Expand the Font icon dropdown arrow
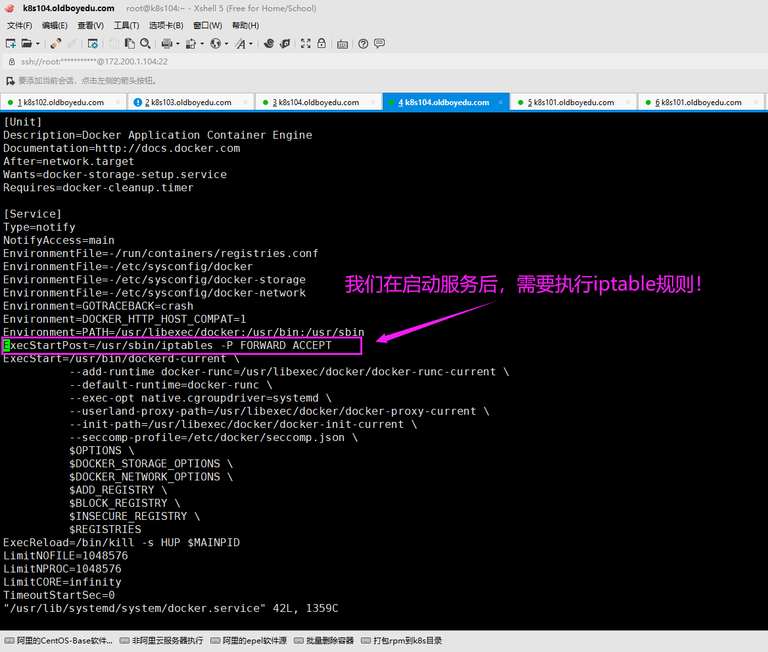Viewport: 768px width, 652px height. coord(251,44)
